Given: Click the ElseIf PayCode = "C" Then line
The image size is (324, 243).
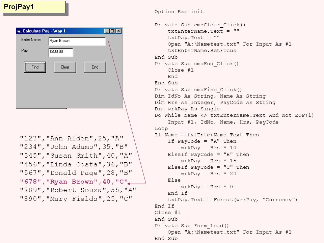Looking at the screenshot, I should [209, 167].
